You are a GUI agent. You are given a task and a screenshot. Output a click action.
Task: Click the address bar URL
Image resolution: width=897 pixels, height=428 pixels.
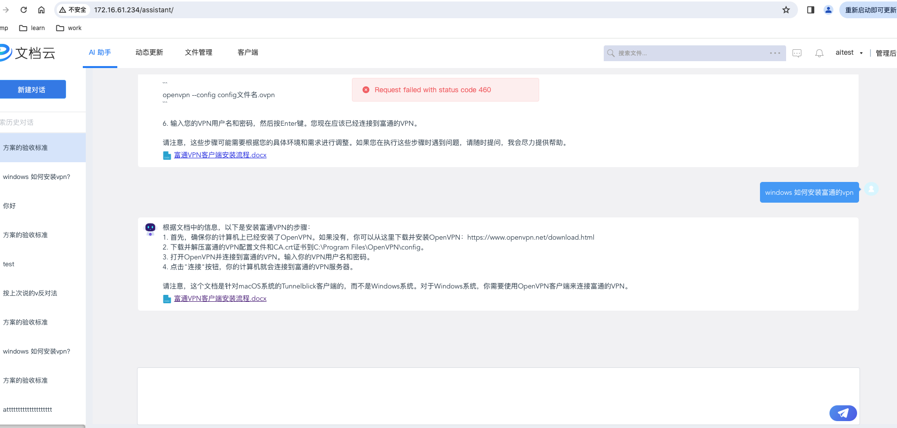click(134, 10)
